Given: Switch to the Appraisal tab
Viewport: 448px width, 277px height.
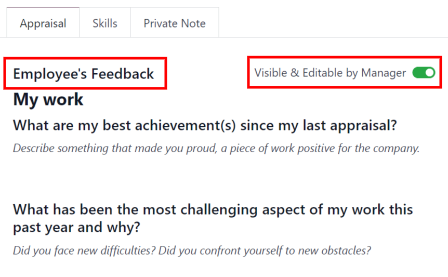Looking at the screenshot, I should [43, 23].
